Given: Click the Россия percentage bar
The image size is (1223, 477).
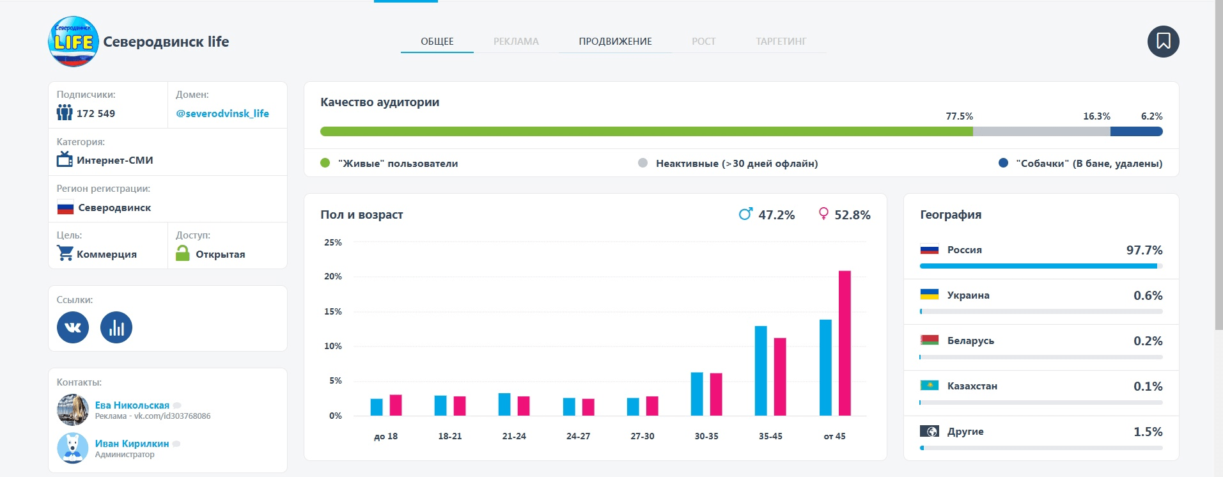Looking at the screenshot, I should (x=1041, y=266).
